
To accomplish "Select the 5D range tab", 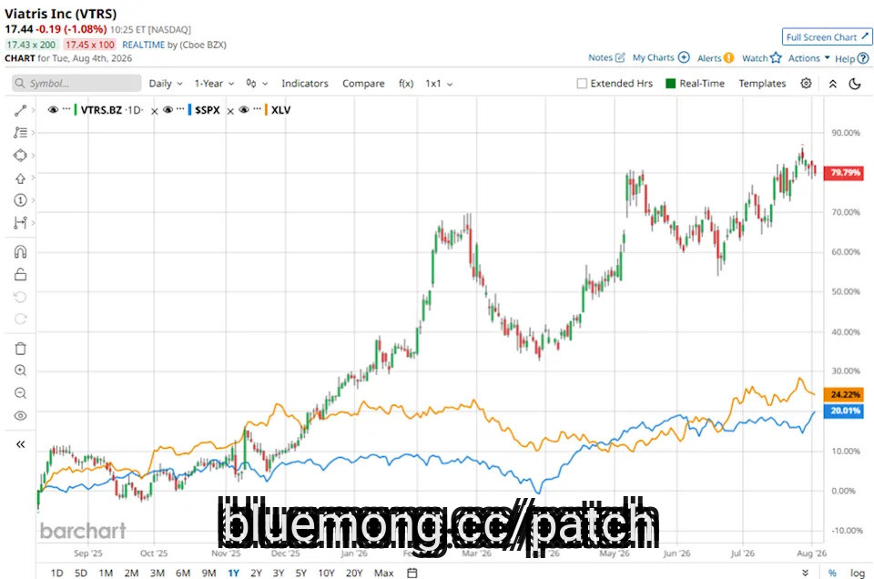I will [x=81, y=573].
